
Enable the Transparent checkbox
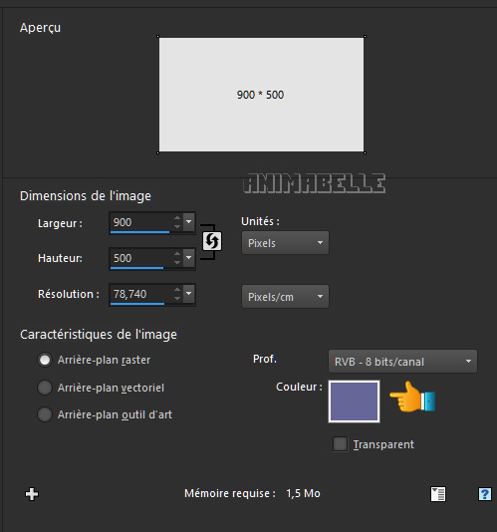340,443
